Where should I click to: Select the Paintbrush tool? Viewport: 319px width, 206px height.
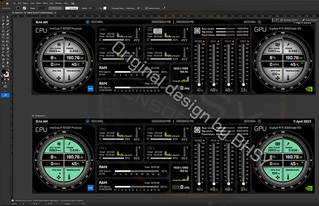pyautogui.click(x=7, y=31)
